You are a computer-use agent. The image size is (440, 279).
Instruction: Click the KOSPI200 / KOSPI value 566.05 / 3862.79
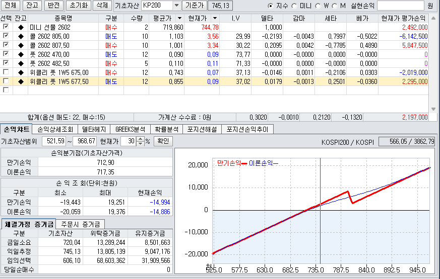(x=407, y=142)
